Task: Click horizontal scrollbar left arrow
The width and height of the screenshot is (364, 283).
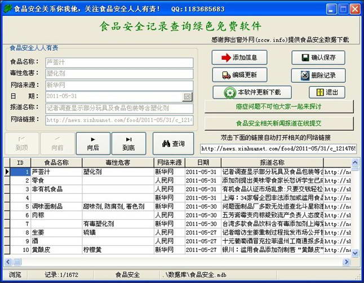Action: tap(8, 262)
